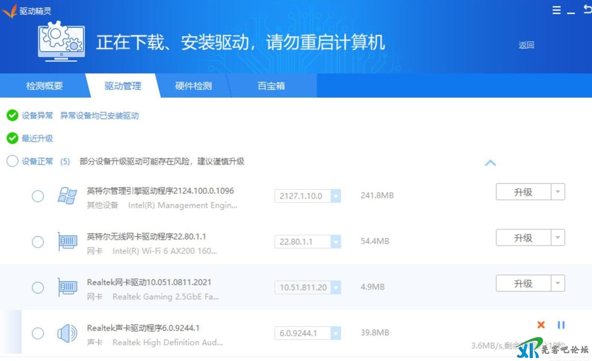Select the Intel Management Engine driver checkbox

pyautogui.click(x=38, y=196)
